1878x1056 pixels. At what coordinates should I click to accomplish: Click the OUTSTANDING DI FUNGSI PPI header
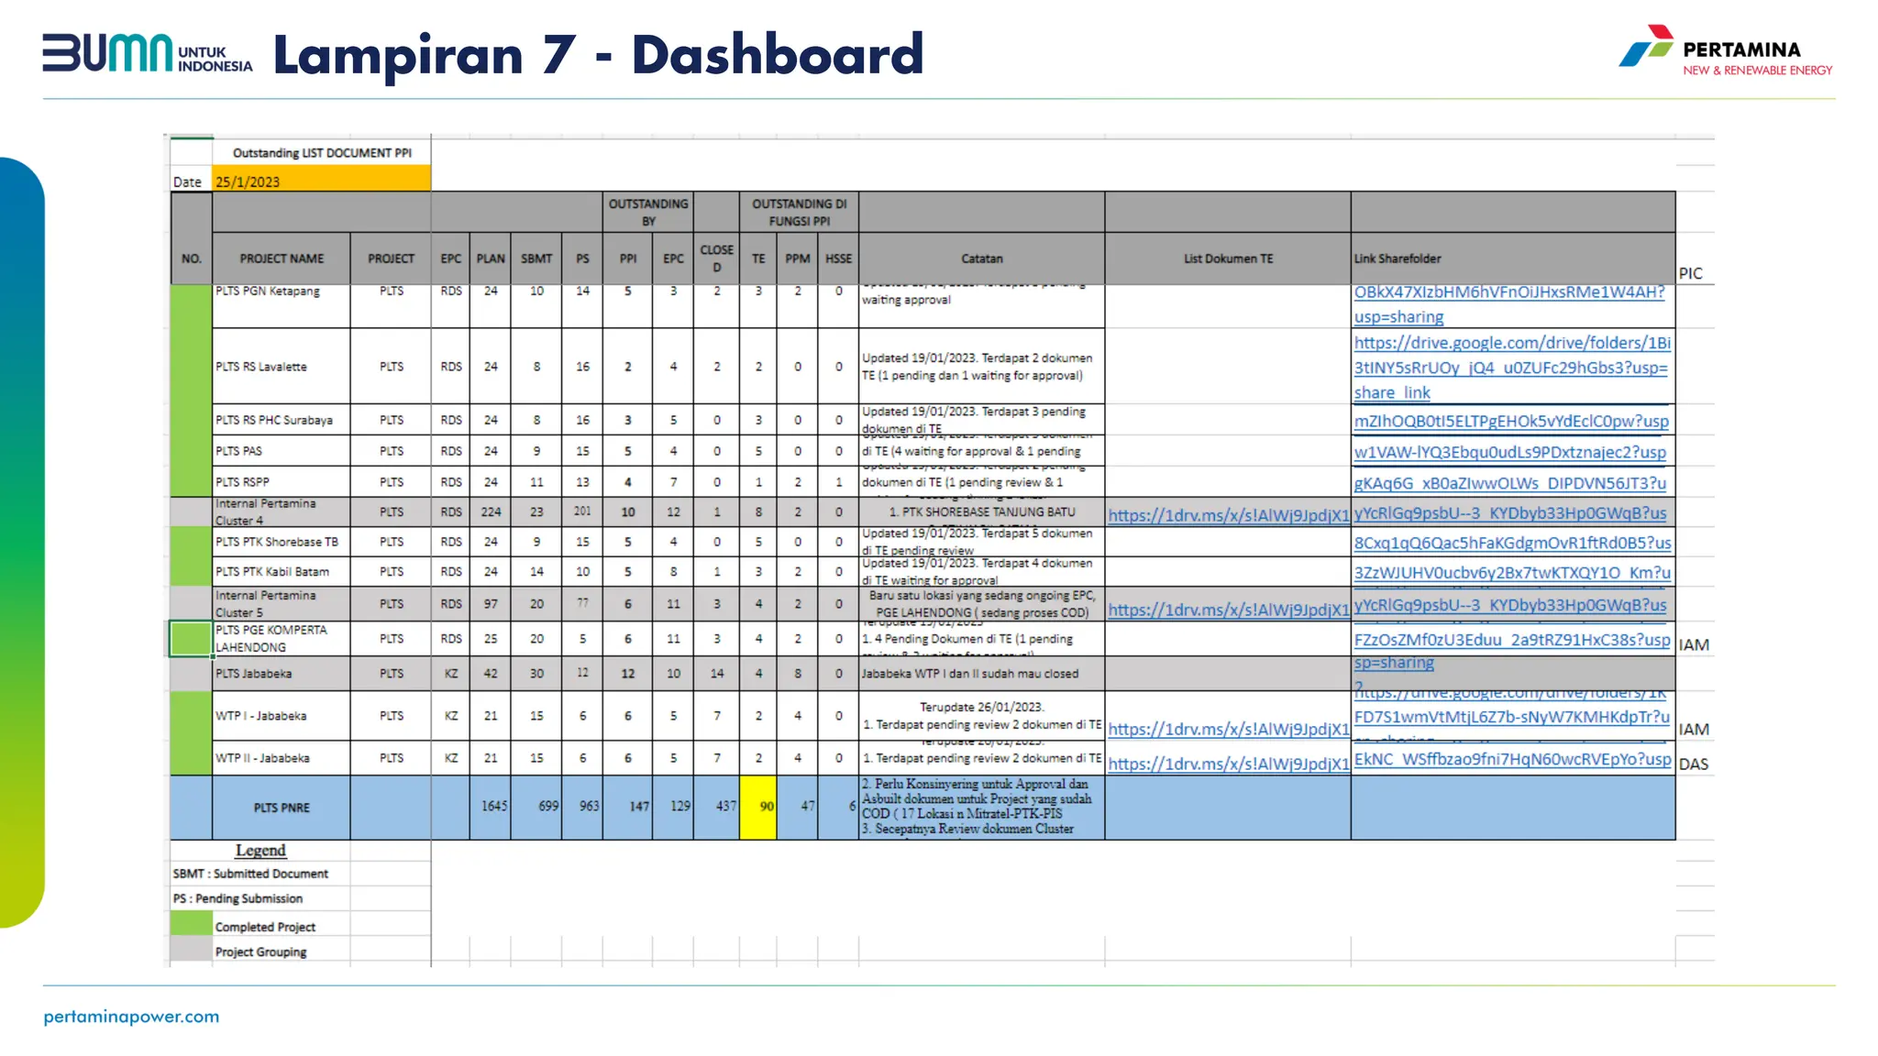pyautogui.click(x=799, y=212)
